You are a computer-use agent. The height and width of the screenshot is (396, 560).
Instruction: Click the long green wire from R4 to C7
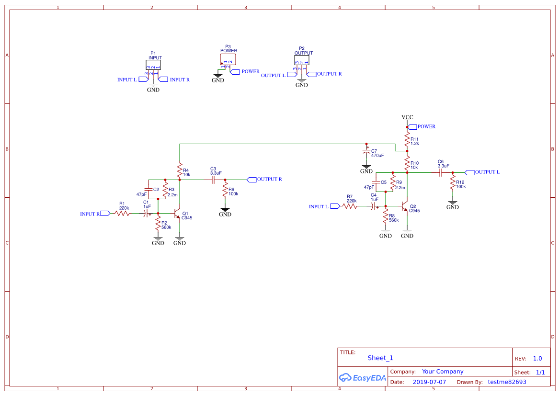(x=273, y=144)
